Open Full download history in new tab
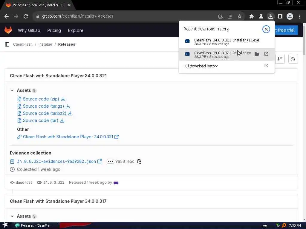Viewport: 306px width, 229px height. click(227, 66)
